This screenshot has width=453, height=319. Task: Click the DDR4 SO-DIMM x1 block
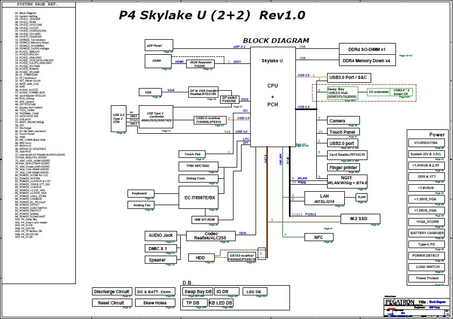coord(367,49)
